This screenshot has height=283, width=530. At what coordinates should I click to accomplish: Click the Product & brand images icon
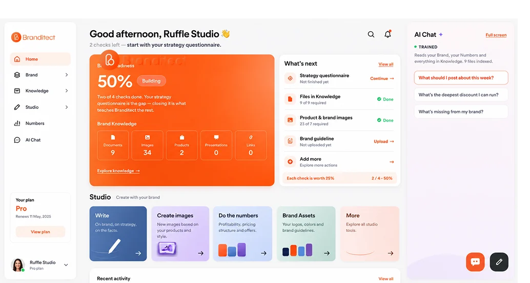(x=290, y=120)
